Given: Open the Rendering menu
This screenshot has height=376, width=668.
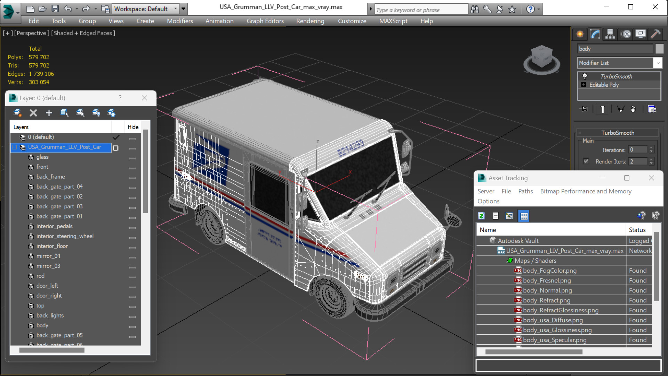Looking at the screenshot, I should 310,21.
